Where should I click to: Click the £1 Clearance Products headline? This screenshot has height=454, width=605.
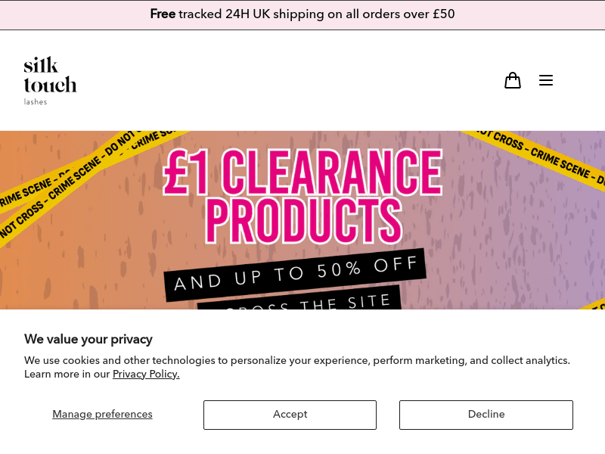[x=302, y=195]
